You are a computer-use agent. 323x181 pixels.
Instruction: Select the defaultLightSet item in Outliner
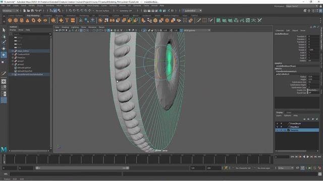[24, 68]
